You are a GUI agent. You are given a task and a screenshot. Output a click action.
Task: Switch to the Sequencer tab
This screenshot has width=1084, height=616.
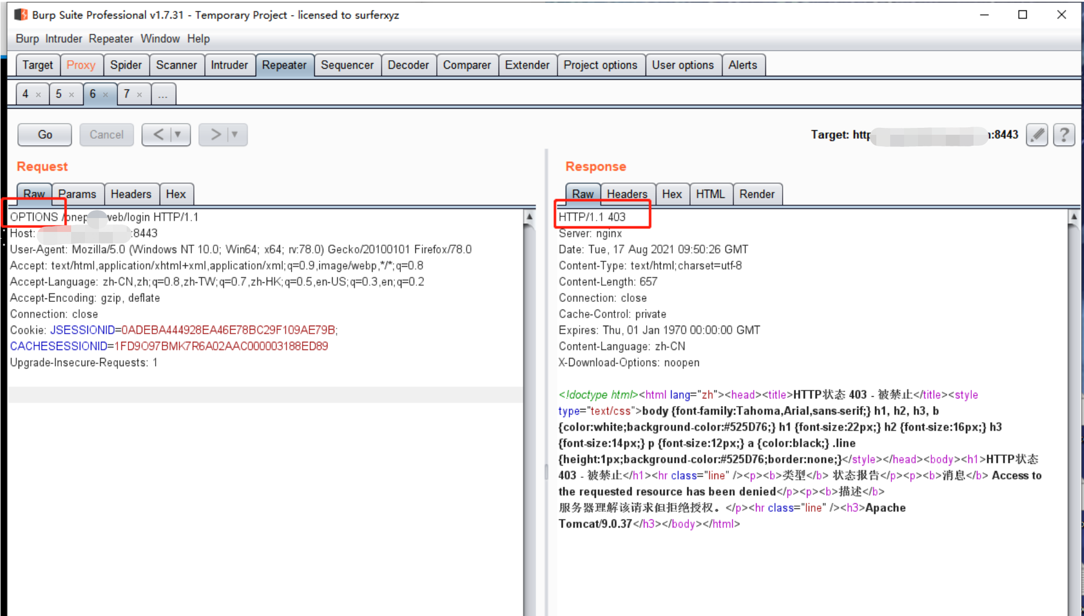tap(347, 65)
